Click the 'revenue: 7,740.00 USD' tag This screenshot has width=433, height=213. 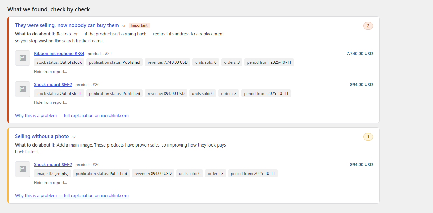click(167, 62)
